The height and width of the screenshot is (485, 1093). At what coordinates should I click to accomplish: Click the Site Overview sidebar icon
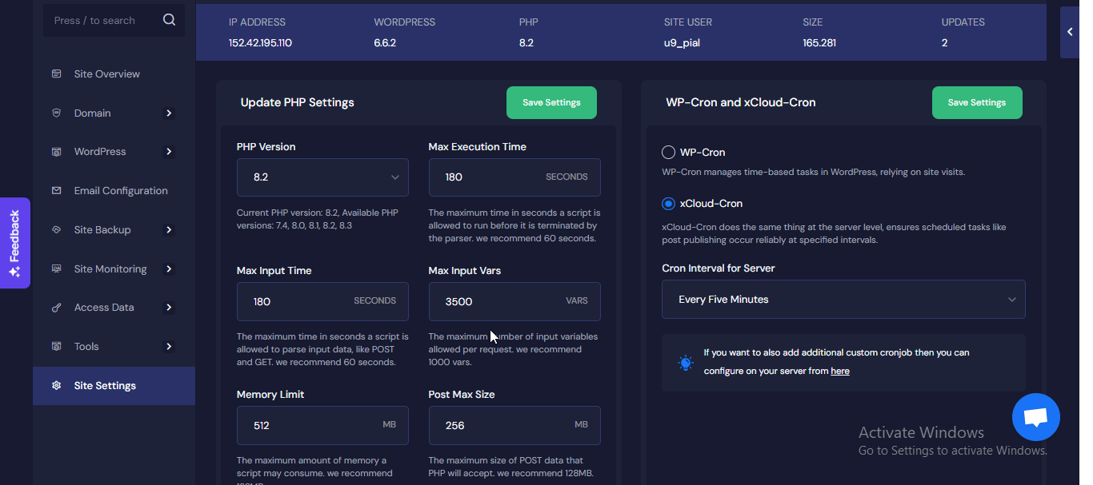pos(56,74)
